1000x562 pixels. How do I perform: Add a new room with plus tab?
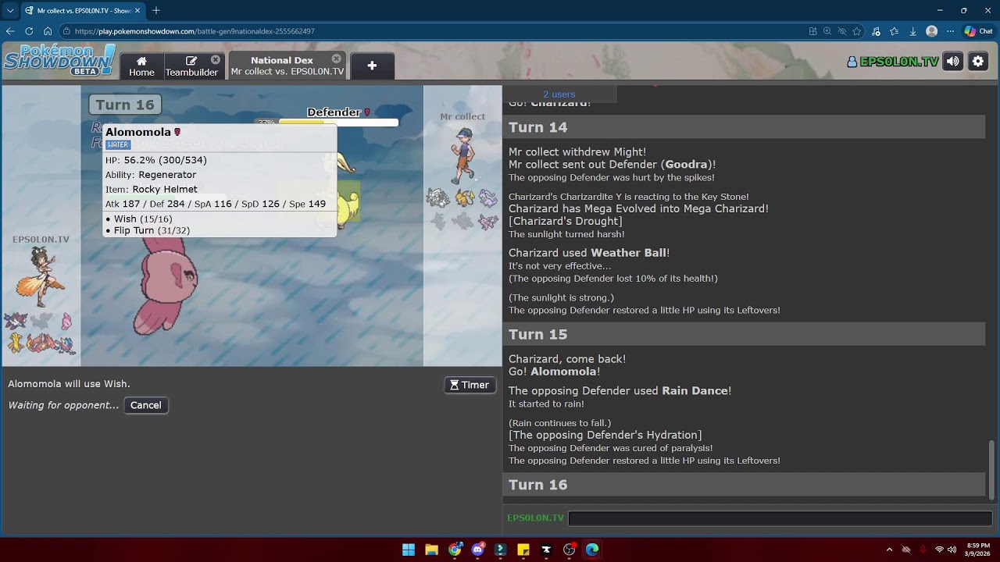tap(372, 66)
